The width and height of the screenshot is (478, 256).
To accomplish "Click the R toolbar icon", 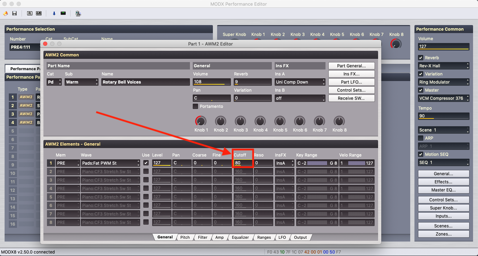I will pyautogui.click(x=30, y=13).
